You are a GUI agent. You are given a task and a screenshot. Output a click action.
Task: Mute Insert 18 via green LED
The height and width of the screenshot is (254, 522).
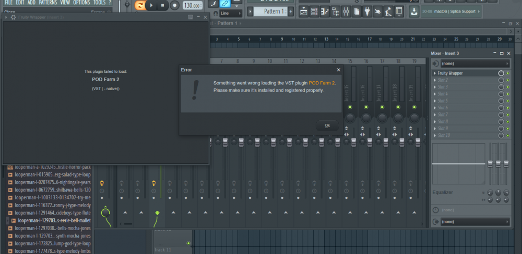tap(398, 107)
